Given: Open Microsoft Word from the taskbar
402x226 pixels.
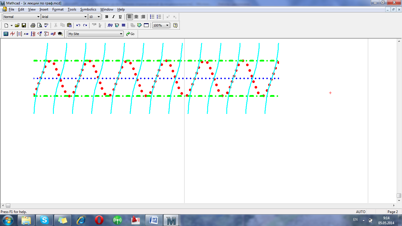Looking at the screenshot, I should (154, 220).
